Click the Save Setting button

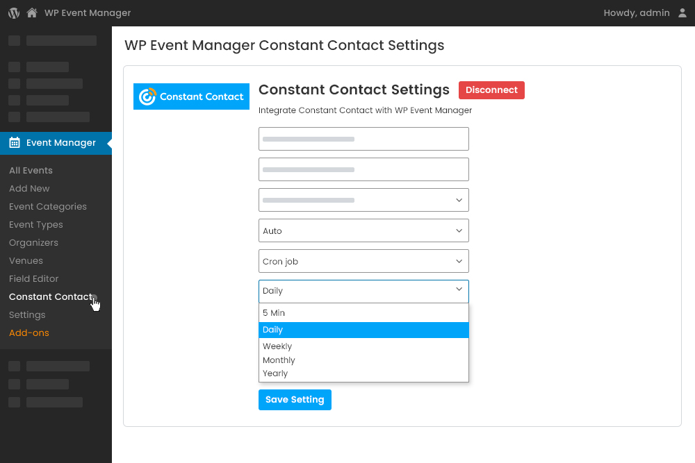pos(295,399)
